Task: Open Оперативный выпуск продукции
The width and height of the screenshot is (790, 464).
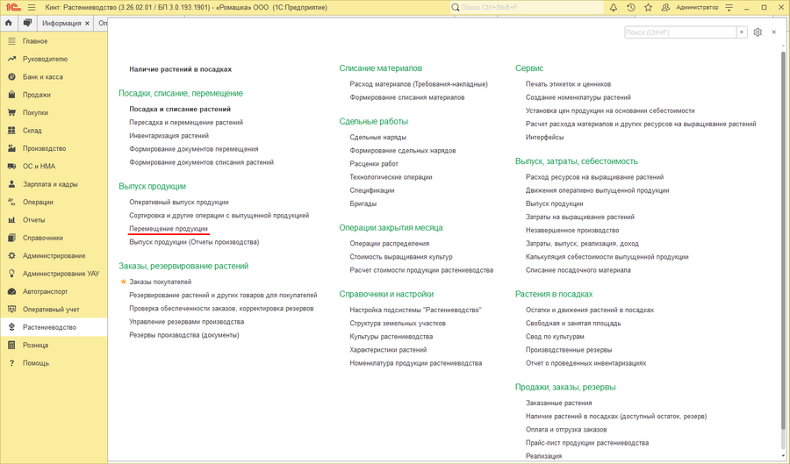Action: (x=179, y=203)
